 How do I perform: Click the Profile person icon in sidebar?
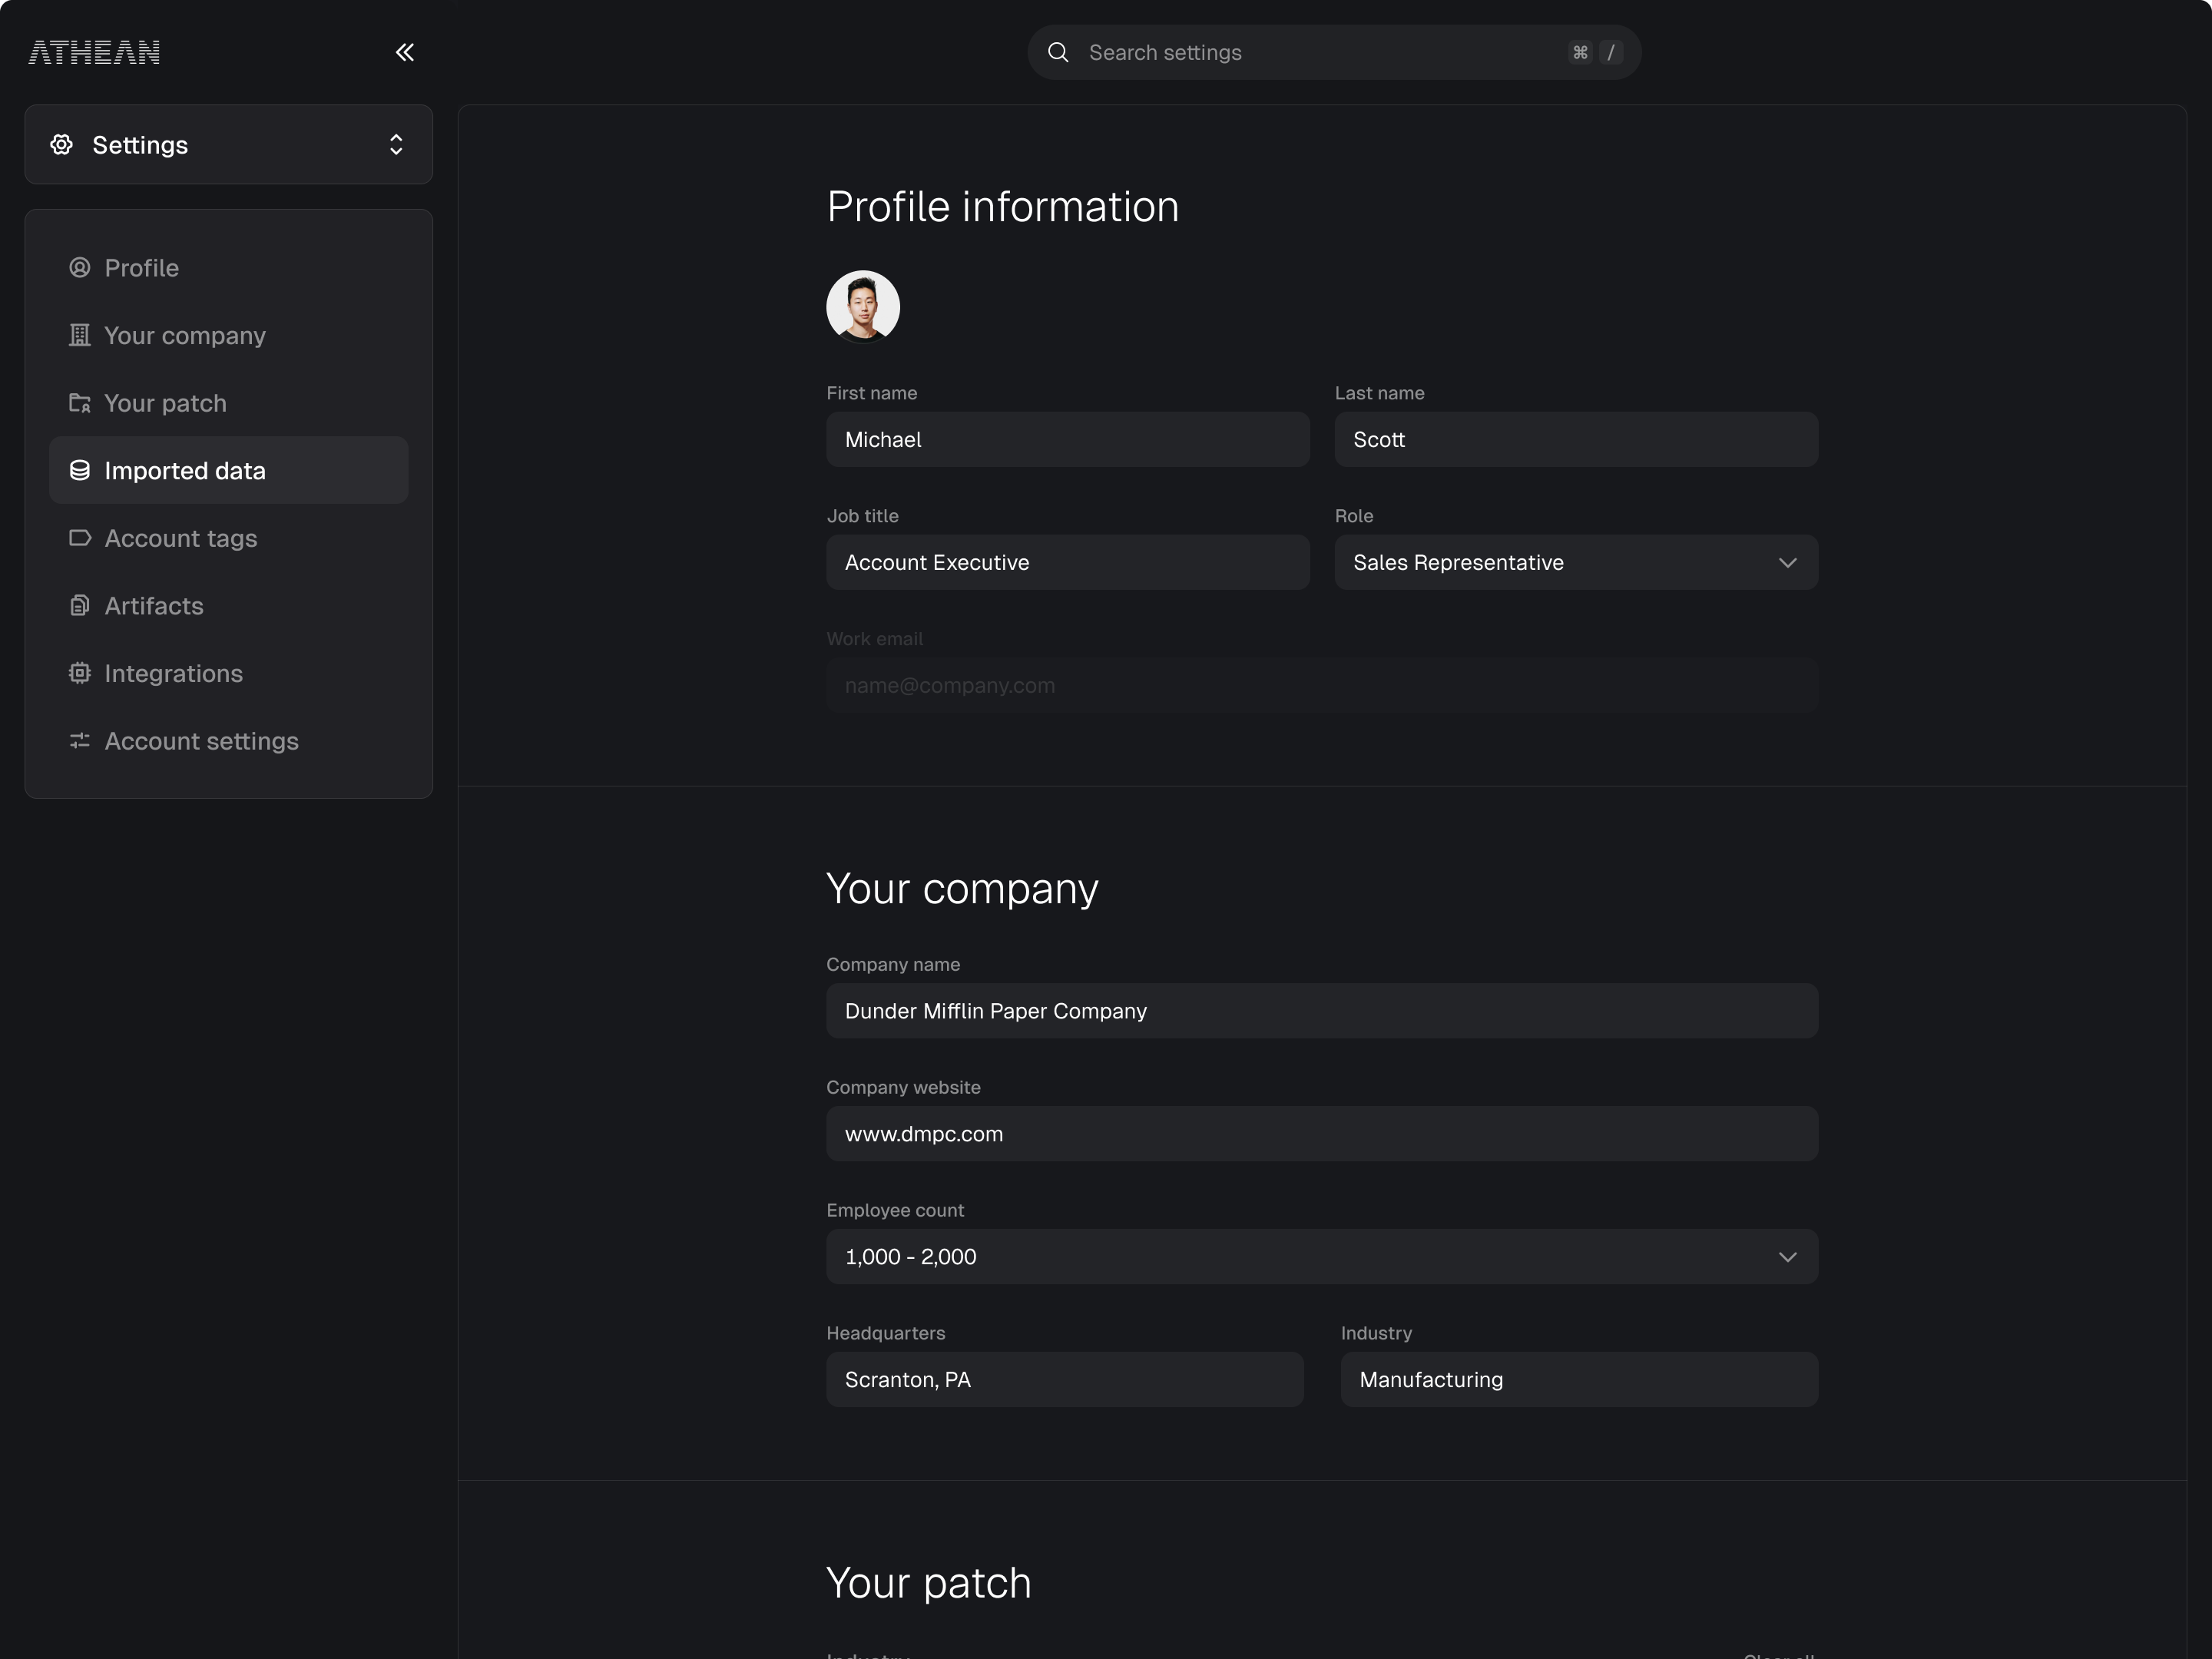80,268
